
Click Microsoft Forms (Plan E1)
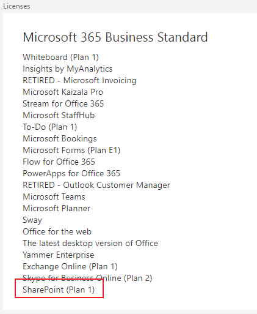click(71, 150)
